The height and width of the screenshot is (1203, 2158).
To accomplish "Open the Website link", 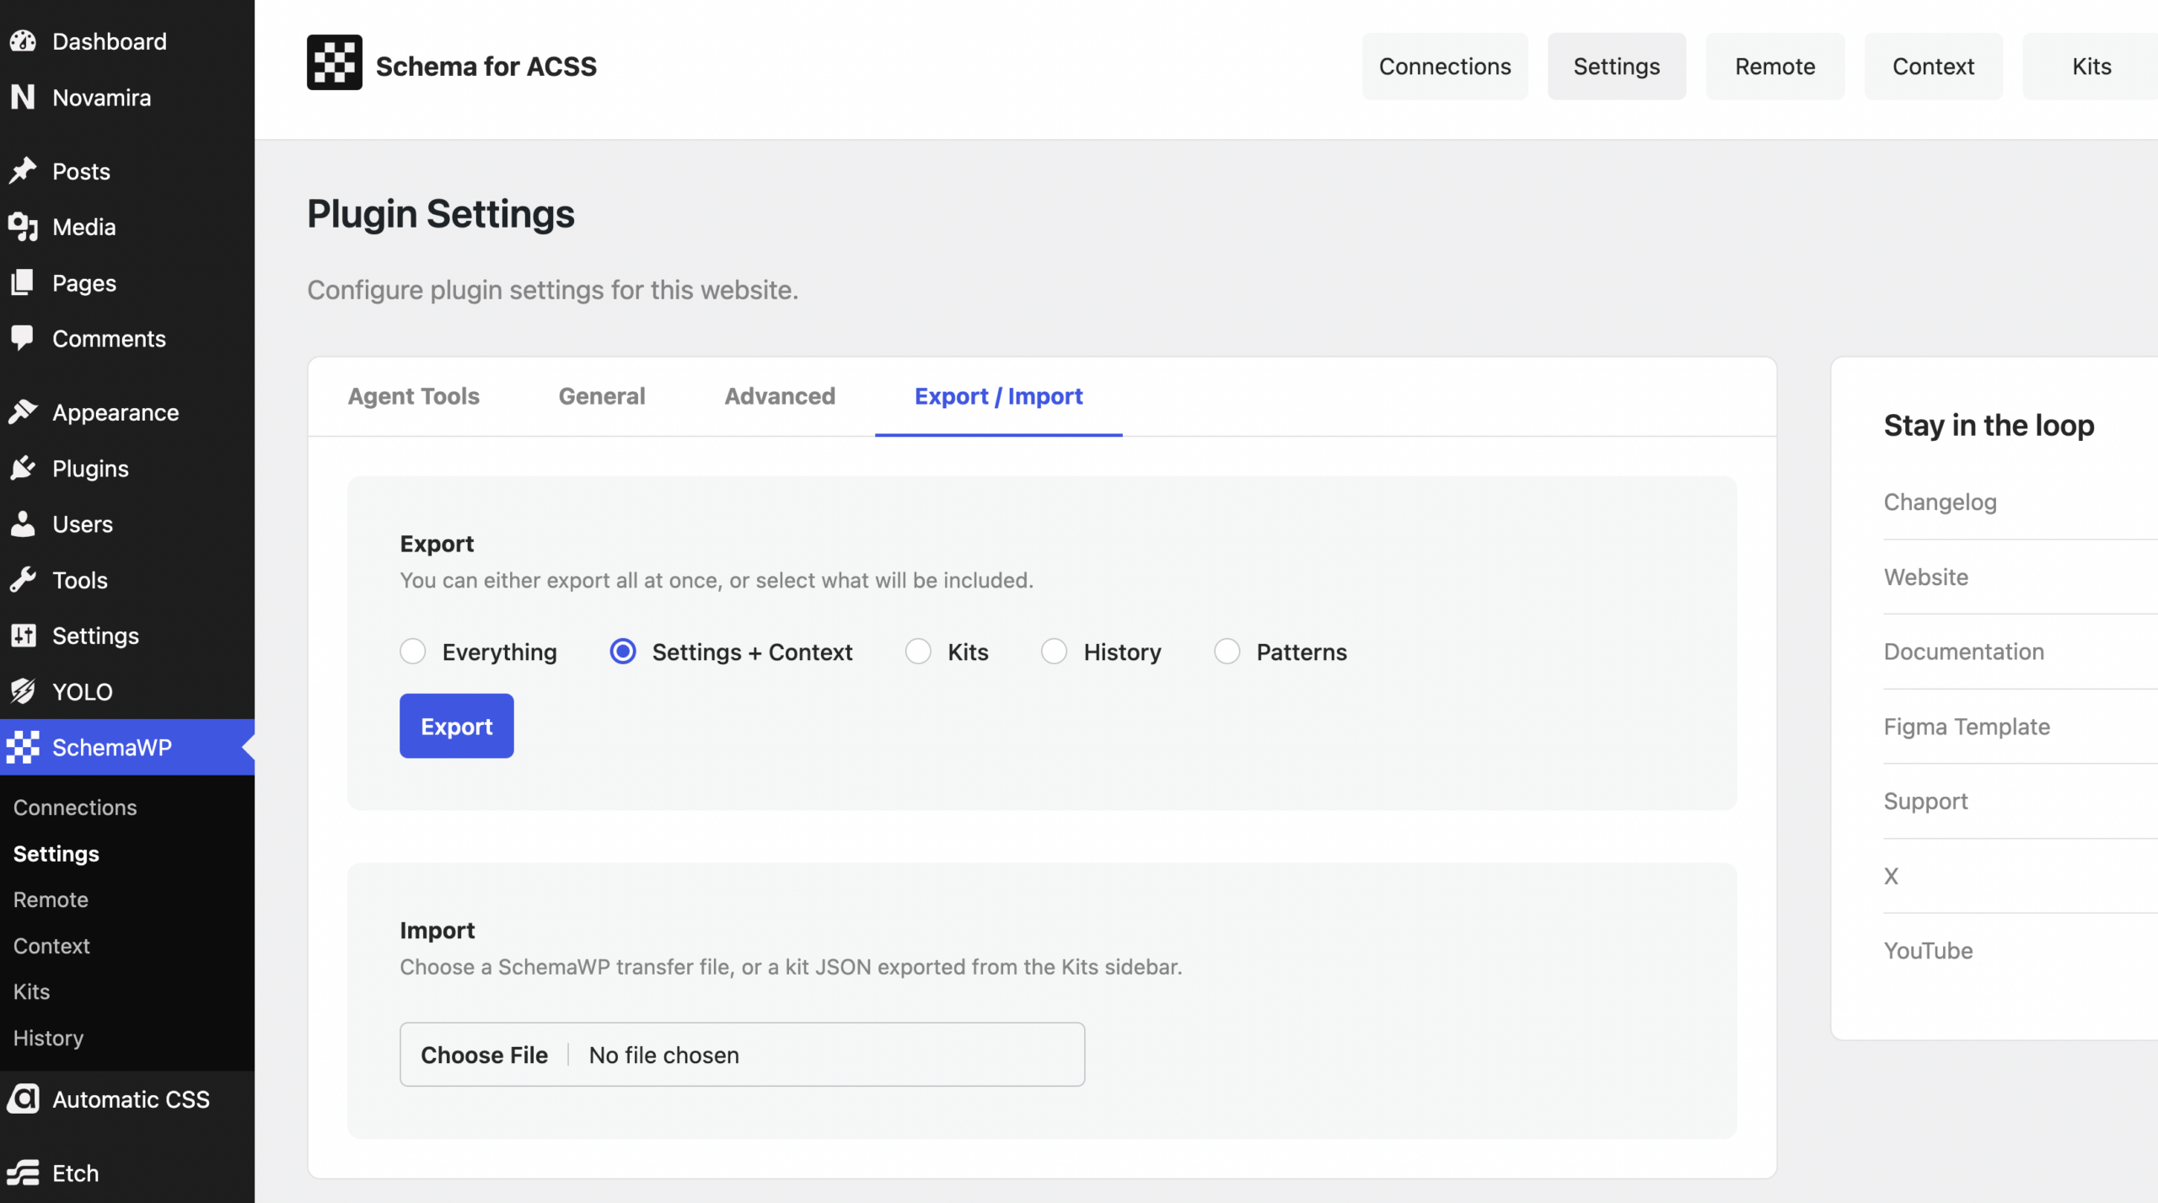I will point(1926,577).
